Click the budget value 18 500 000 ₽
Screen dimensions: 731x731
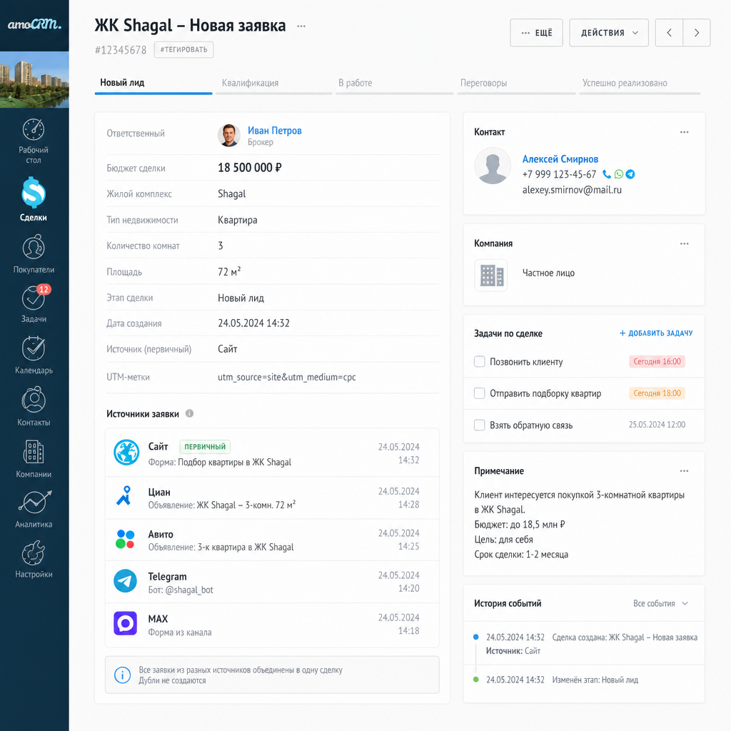[x=249, y=168]
